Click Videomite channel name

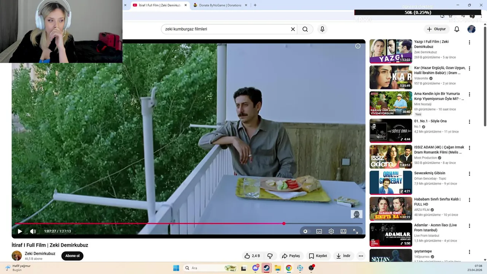pyautogui.click(x=421, y=78)
